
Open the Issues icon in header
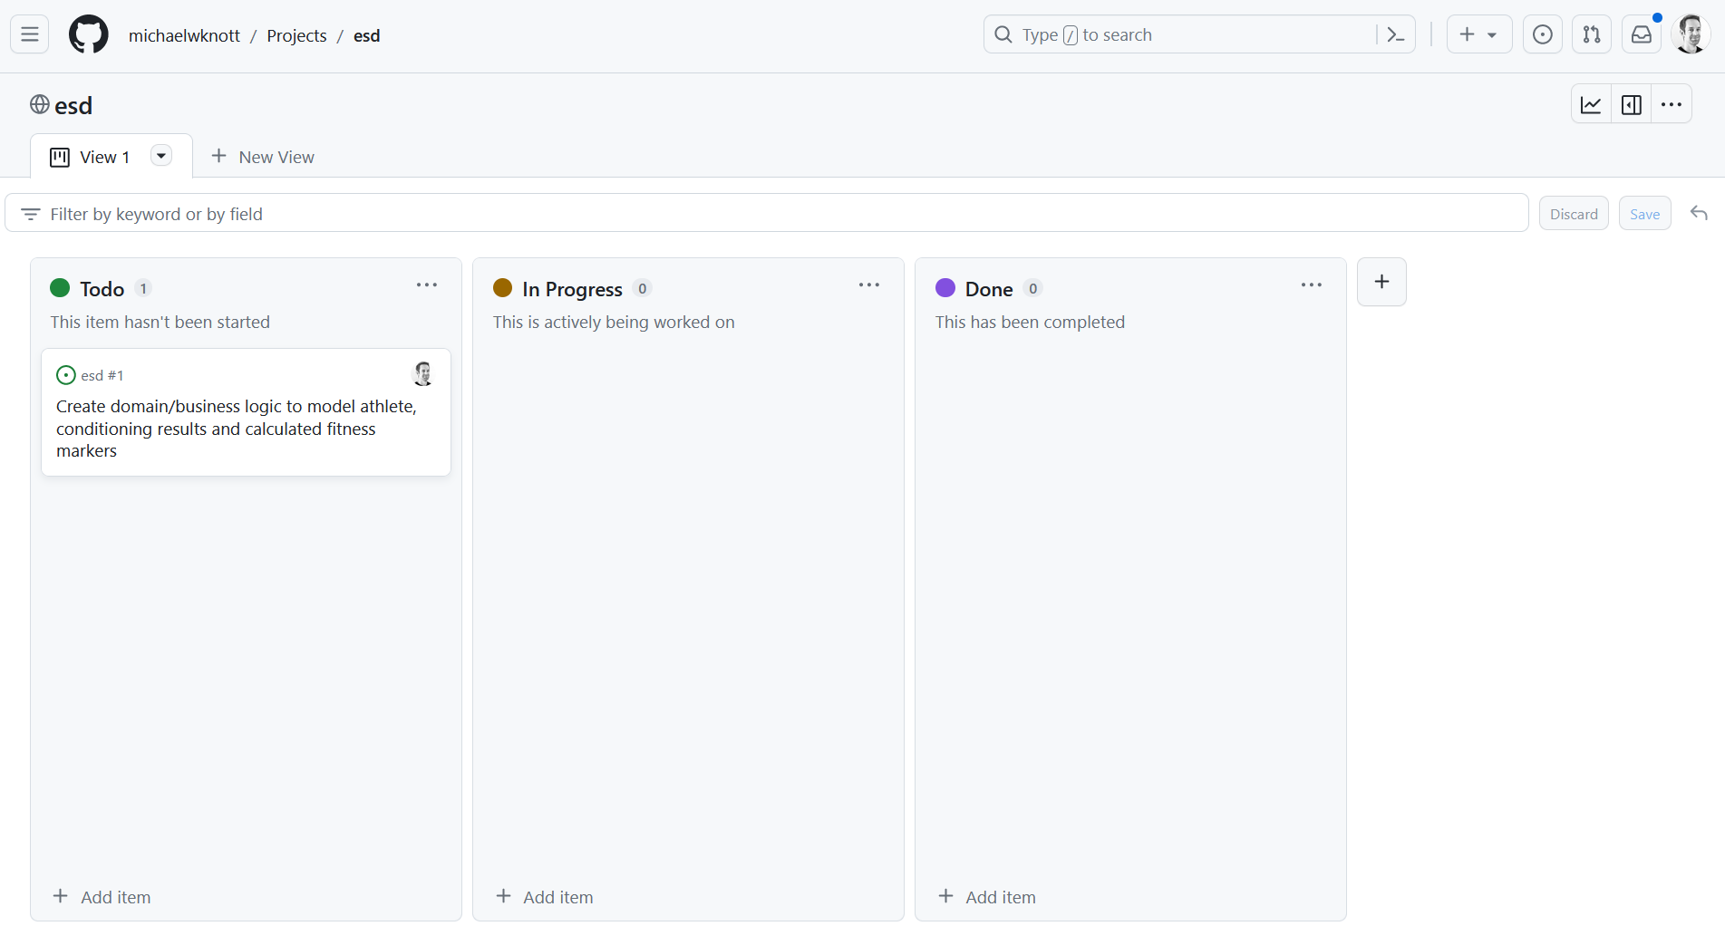click(1543, 34)
